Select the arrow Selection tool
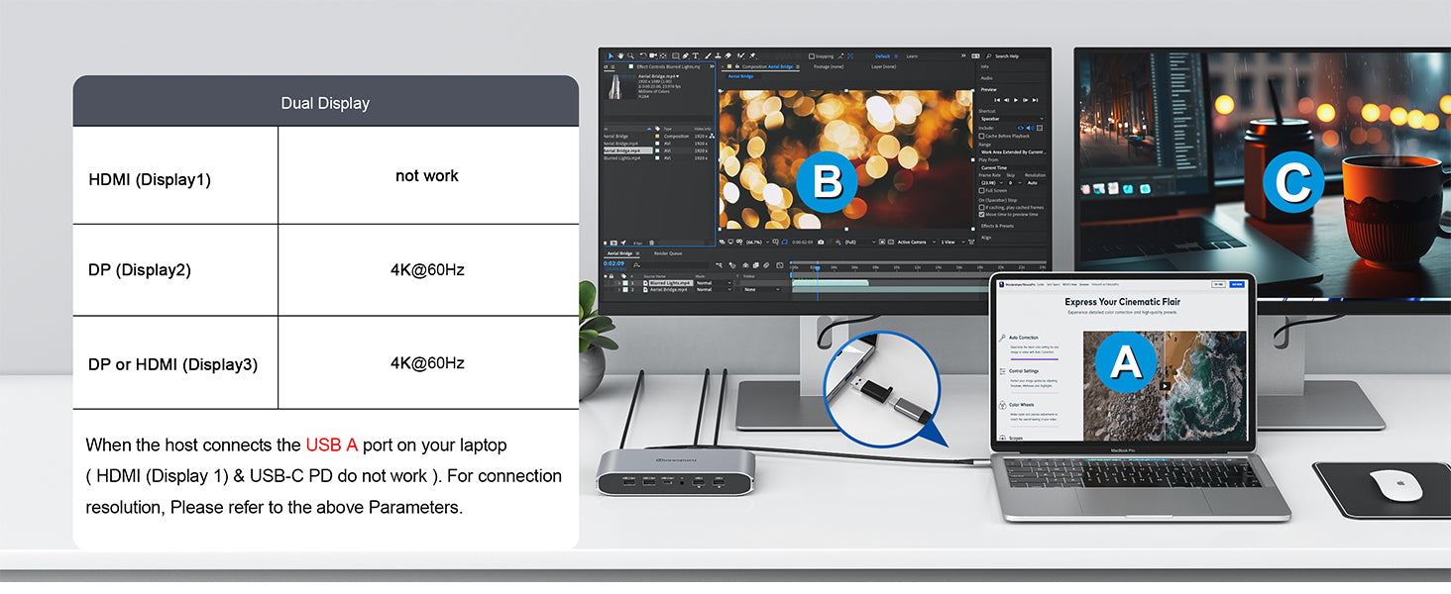 coord(610,56)
